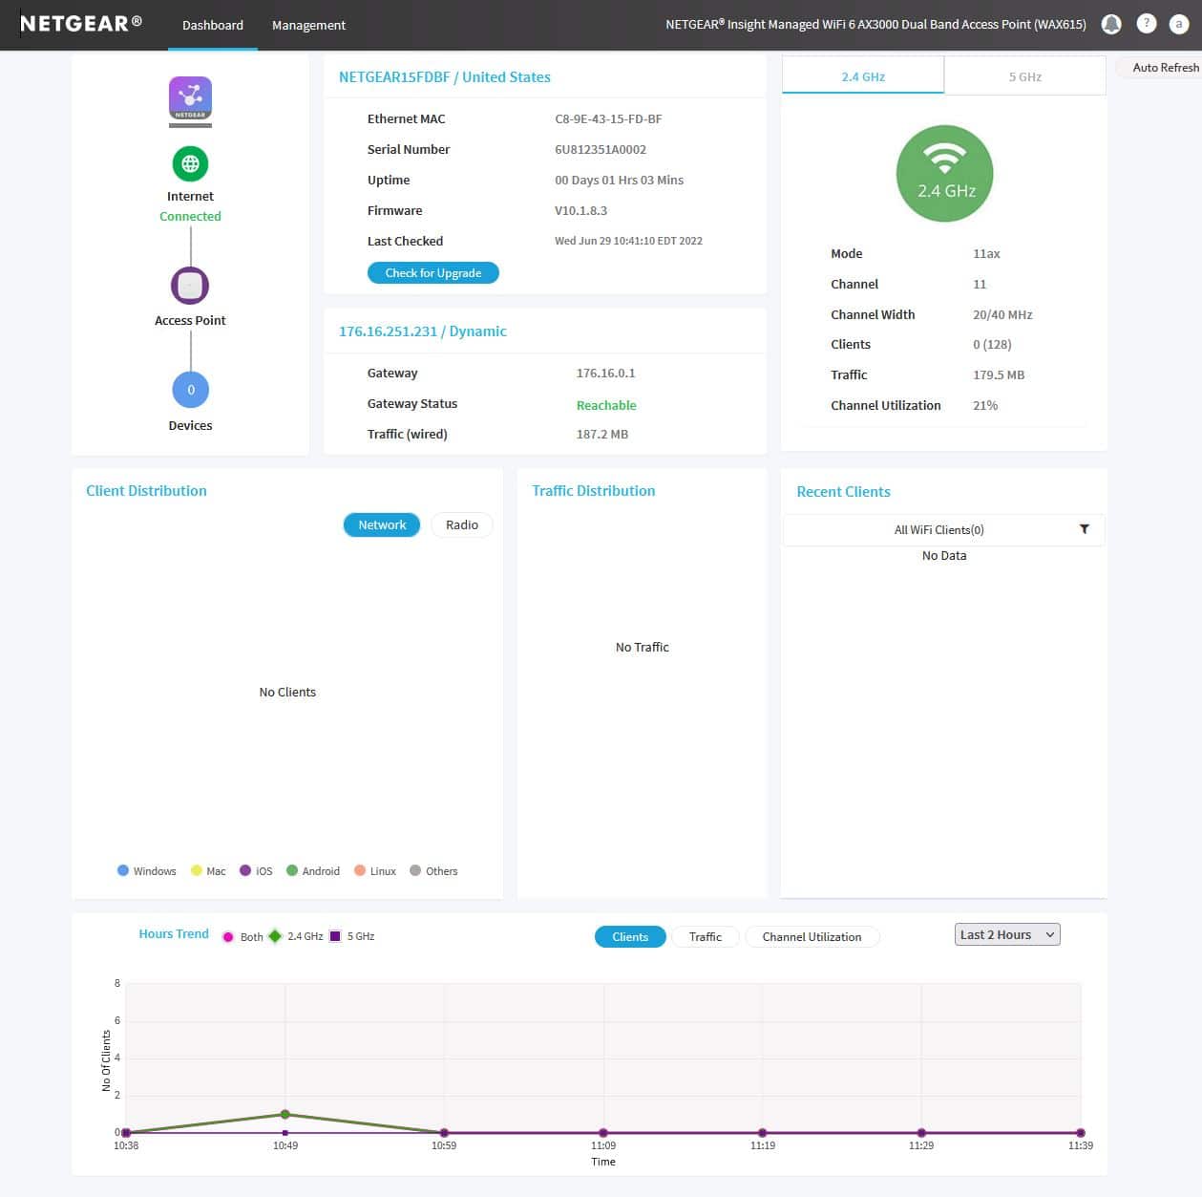The image size is (1202, 1197).
Task: Click the Recent Clients title
Action: click(x=843, y=492)
